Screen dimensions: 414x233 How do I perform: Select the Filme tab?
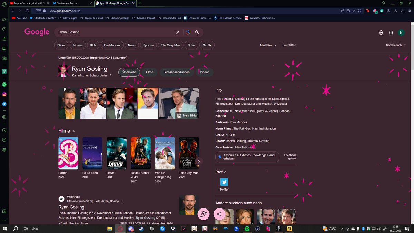click(149, 72)
